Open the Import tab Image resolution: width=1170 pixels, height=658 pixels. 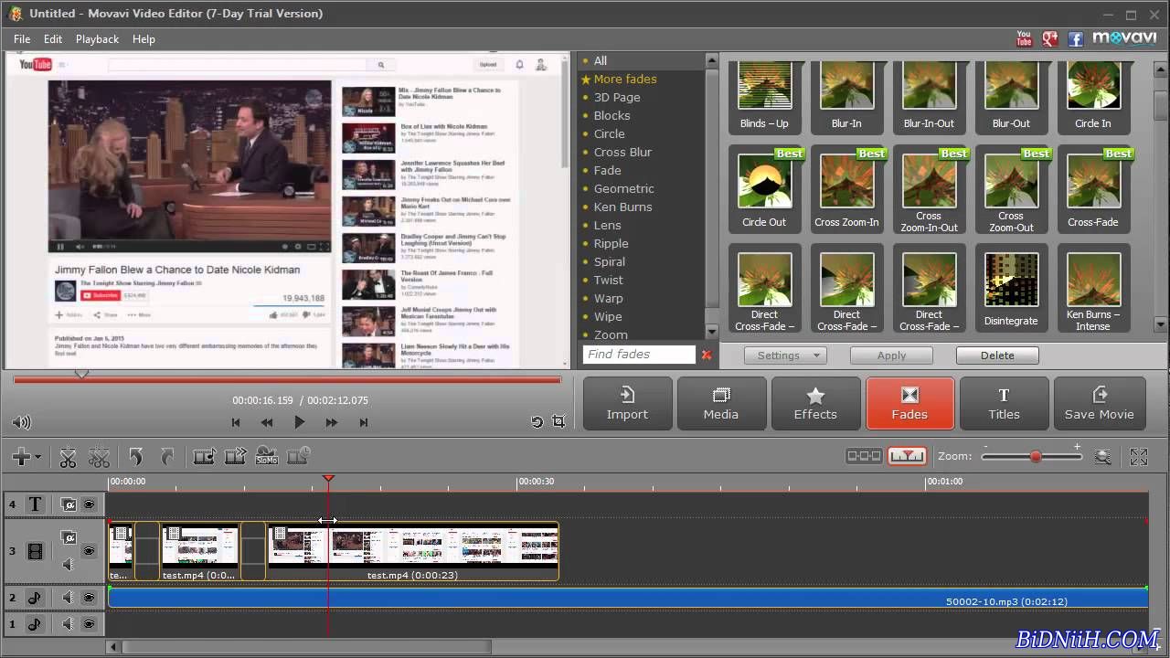[627, 403]
